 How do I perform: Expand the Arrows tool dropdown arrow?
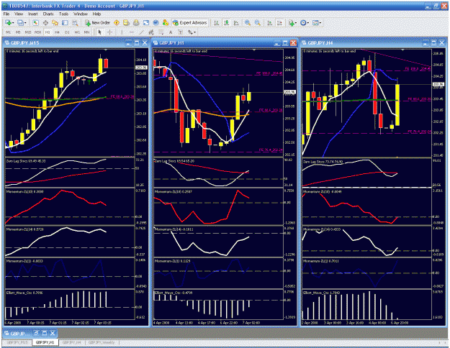click(x=195, y=32)
